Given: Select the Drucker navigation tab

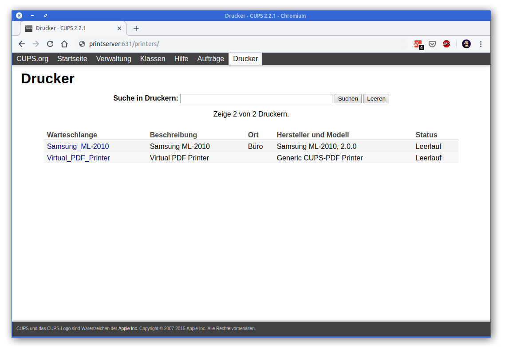Looking at the screenshot, I should (245, 59).
